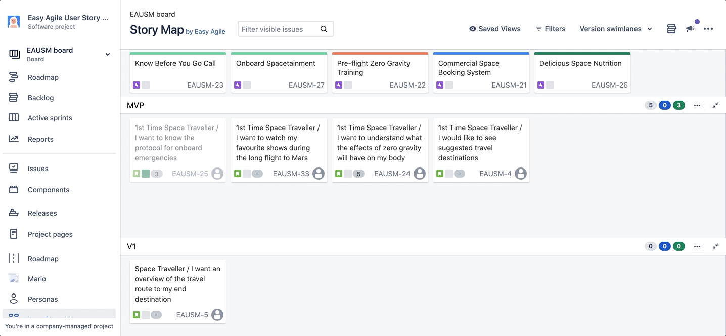The width and height of the screenshot is (726, 336).
Task: Collapse the MVP swimlane
Action: [x=715, y=105]
